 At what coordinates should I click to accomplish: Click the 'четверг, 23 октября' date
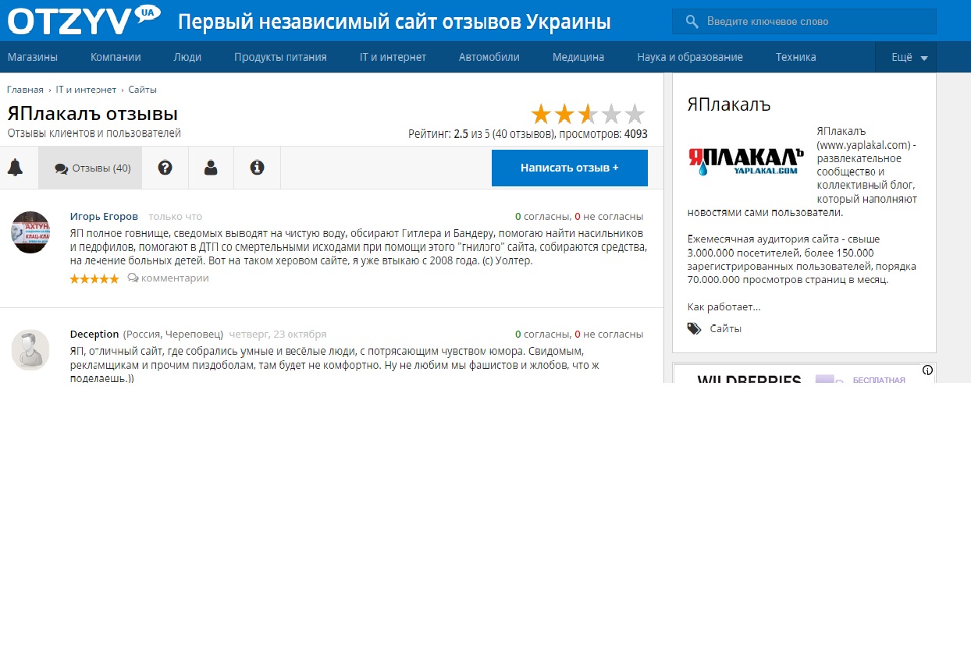coord(277,334)
